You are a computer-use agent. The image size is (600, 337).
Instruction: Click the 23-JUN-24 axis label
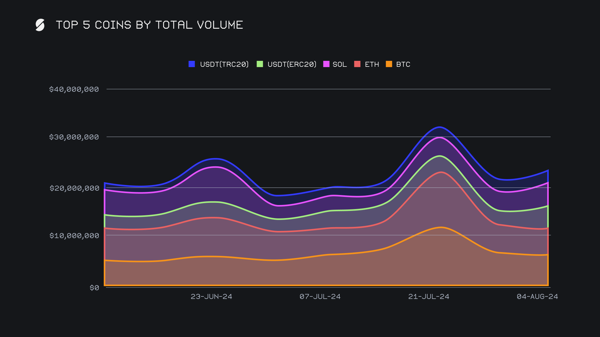pyautogui.click(x=211, y=296)
